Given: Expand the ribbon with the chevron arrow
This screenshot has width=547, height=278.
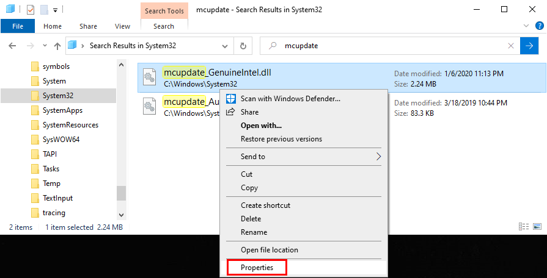Looking at the screenshot, I should 526,26.
